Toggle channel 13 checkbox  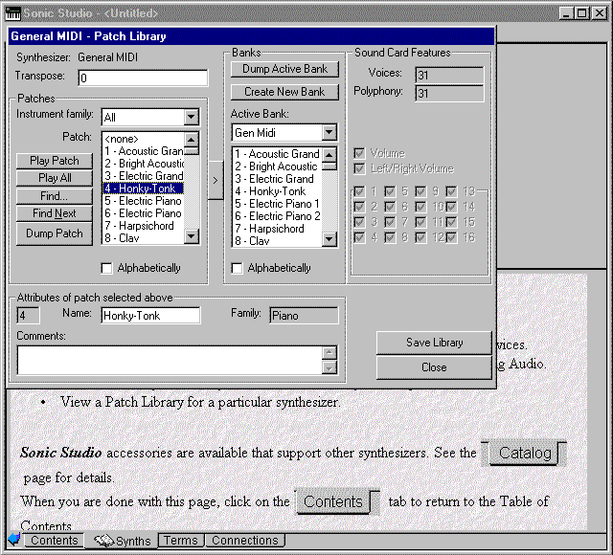(451, 191)
